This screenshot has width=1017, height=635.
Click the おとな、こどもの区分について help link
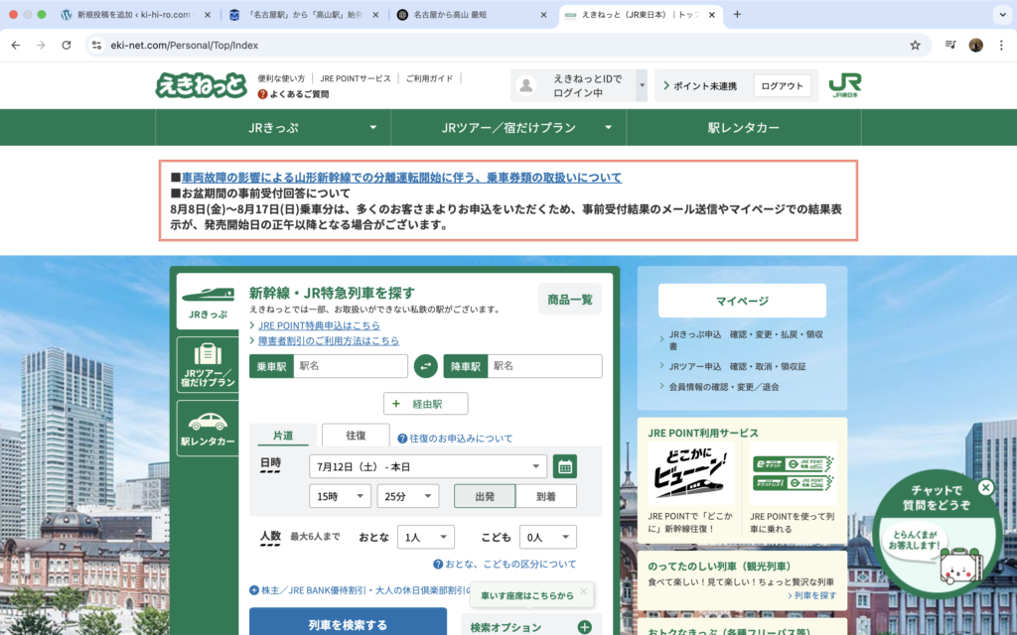pyautogui.click(x=505, y=565)
